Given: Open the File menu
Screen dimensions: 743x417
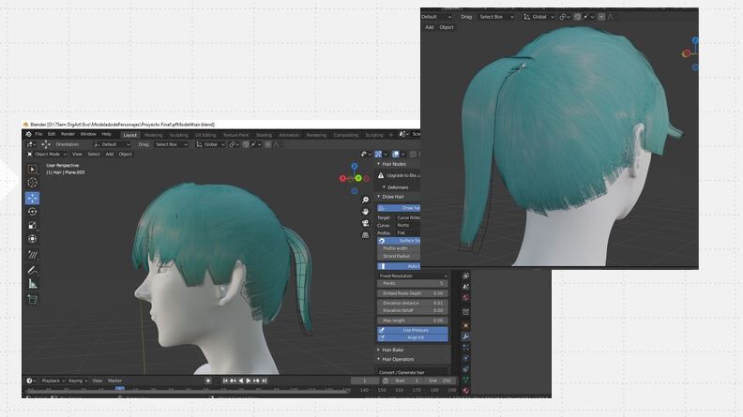Looking at the screenshot, I should pyautogui.click(x=40, y=134).
